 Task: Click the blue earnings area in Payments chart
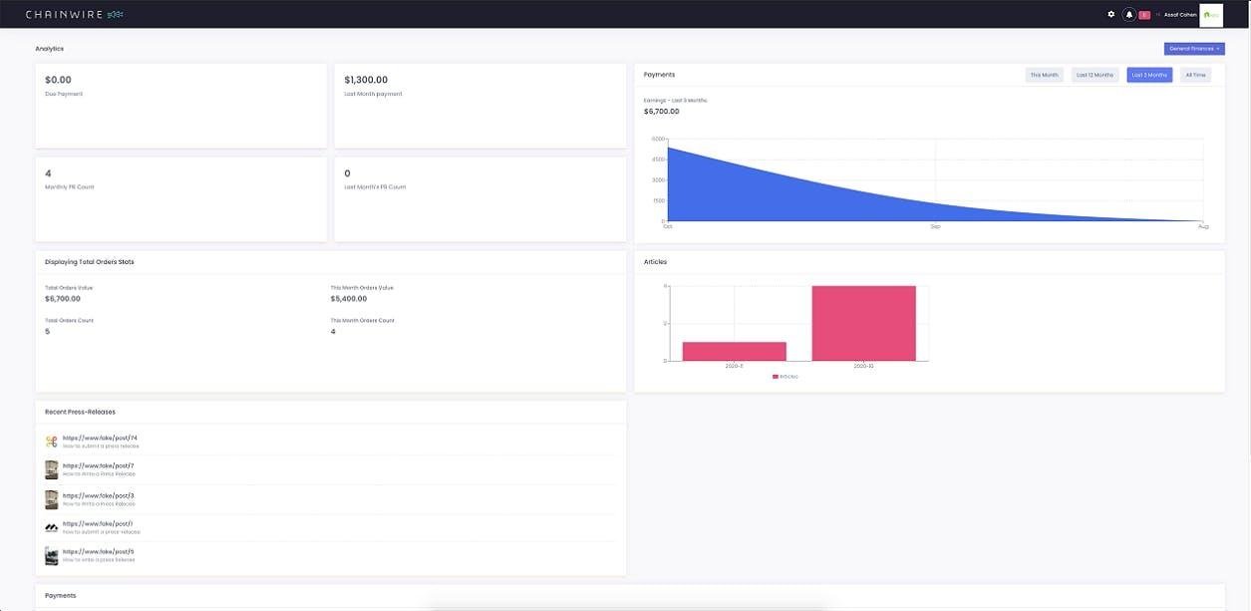(x=738, y=194)
